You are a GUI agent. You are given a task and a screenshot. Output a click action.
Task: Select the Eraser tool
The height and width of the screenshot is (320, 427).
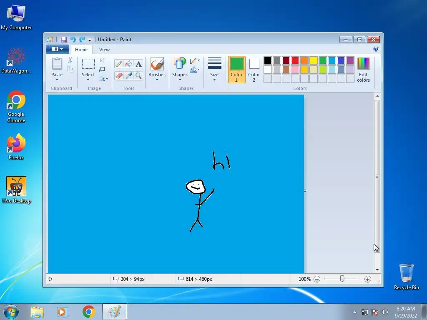coord(119,75)
